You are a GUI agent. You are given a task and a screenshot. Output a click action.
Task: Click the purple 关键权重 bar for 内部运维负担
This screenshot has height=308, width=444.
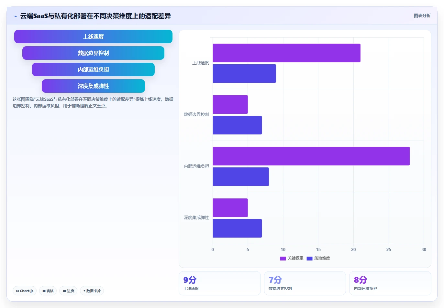pyautogui.click(x=311, y=156)
